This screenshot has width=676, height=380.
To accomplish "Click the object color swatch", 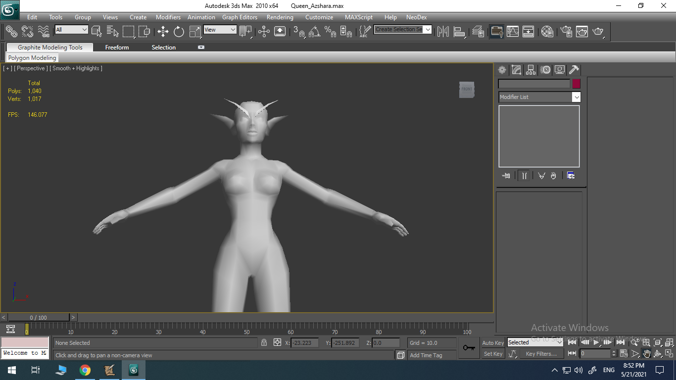I will 576,84.
